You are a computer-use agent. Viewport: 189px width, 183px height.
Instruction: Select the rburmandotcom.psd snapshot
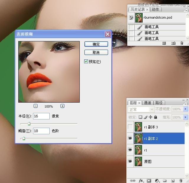157,18
